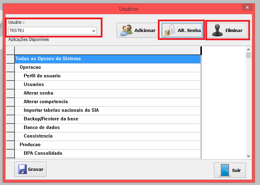Select the row marker beside Operacao
The image size is (260, 185).
click(x=10, y=67)
